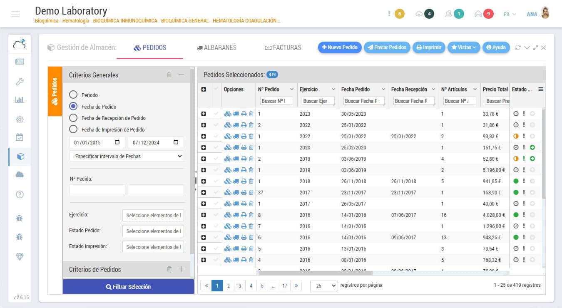
Task: Click the horizontal scrollbar under the table
Action: click(x=316, y=273)
